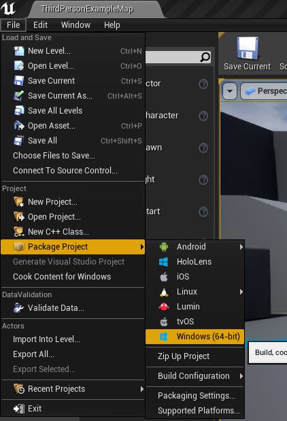Open the Edit menu
Image resolution: width=287 pixels, height=421 pixels.
tap(40, 25)
